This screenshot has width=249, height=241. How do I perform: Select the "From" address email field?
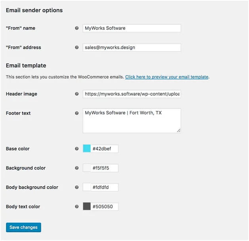132,48
